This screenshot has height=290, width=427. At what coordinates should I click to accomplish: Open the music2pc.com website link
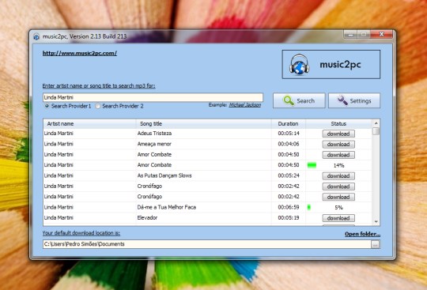tap(80, 53)
